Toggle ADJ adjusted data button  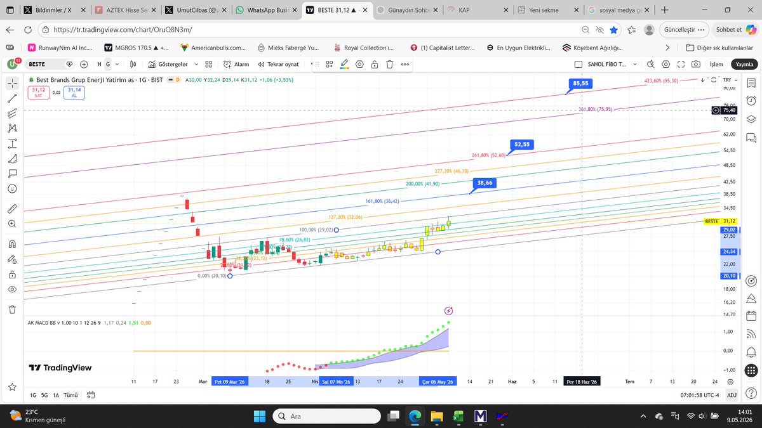coord(732,395)
